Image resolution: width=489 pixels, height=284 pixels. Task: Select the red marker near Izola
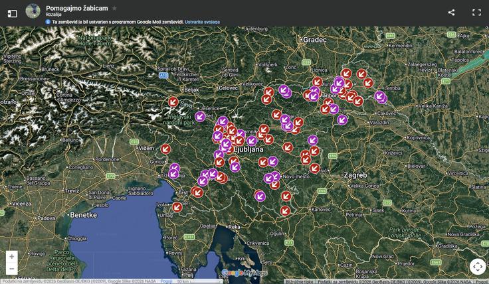(x=177, y=206)
